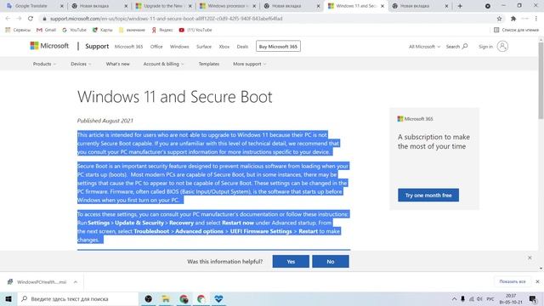Open Microsoft 365 in top navigation
The height and width of the screenshot is (306, 544).
[128, 47]
